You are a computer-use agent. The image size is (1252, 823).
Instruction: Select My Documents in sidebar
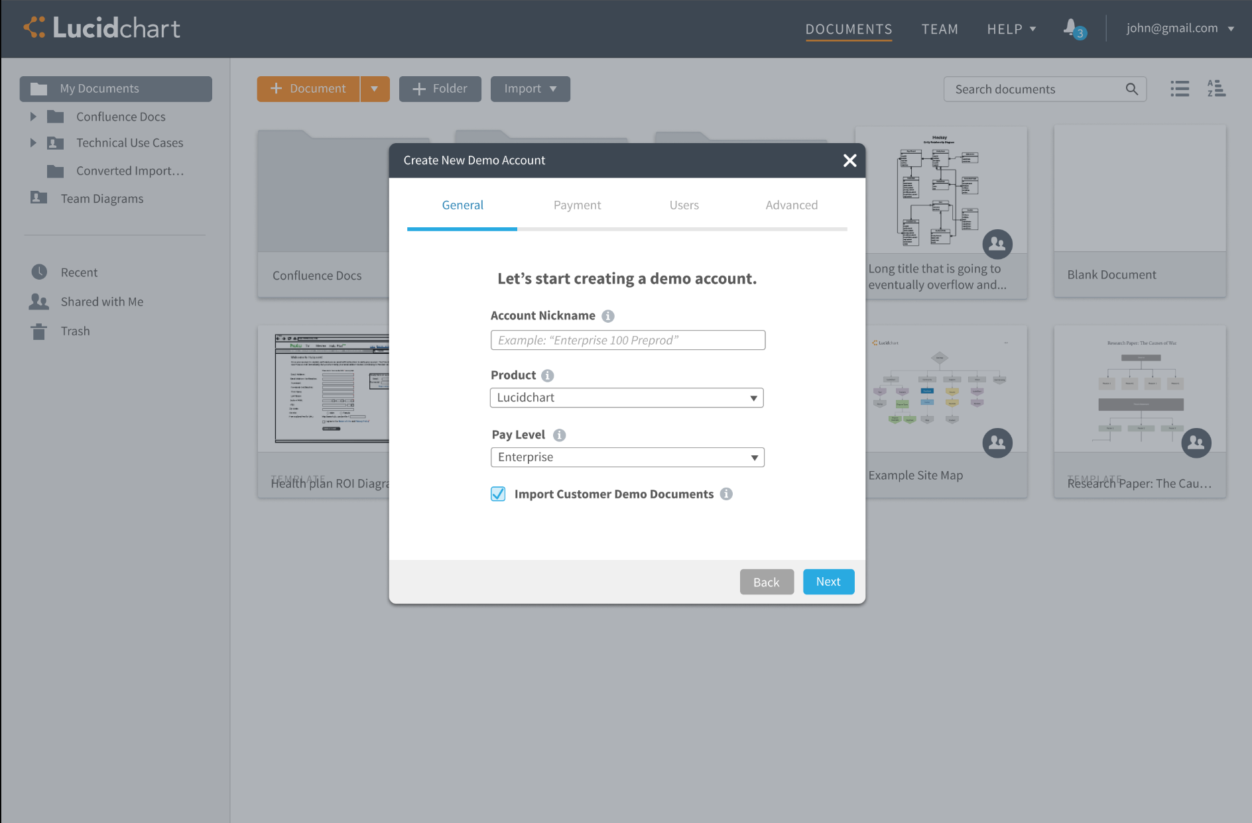116,89
